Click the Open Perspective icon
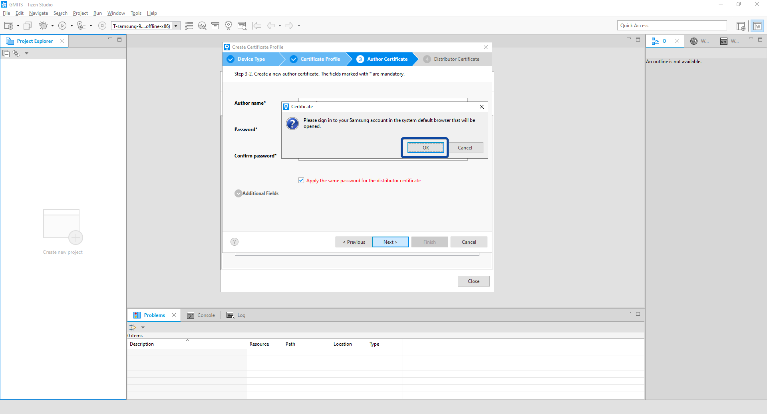Viewport: 767px width, 414px height. (741, 26)
